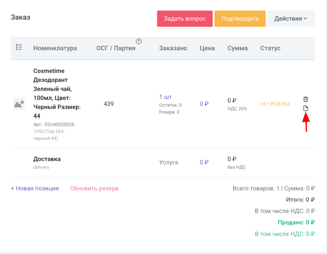The height and width of the screenshot is (254, 327).
Task: Select the Доставка service row
Action: click(47, 159)
